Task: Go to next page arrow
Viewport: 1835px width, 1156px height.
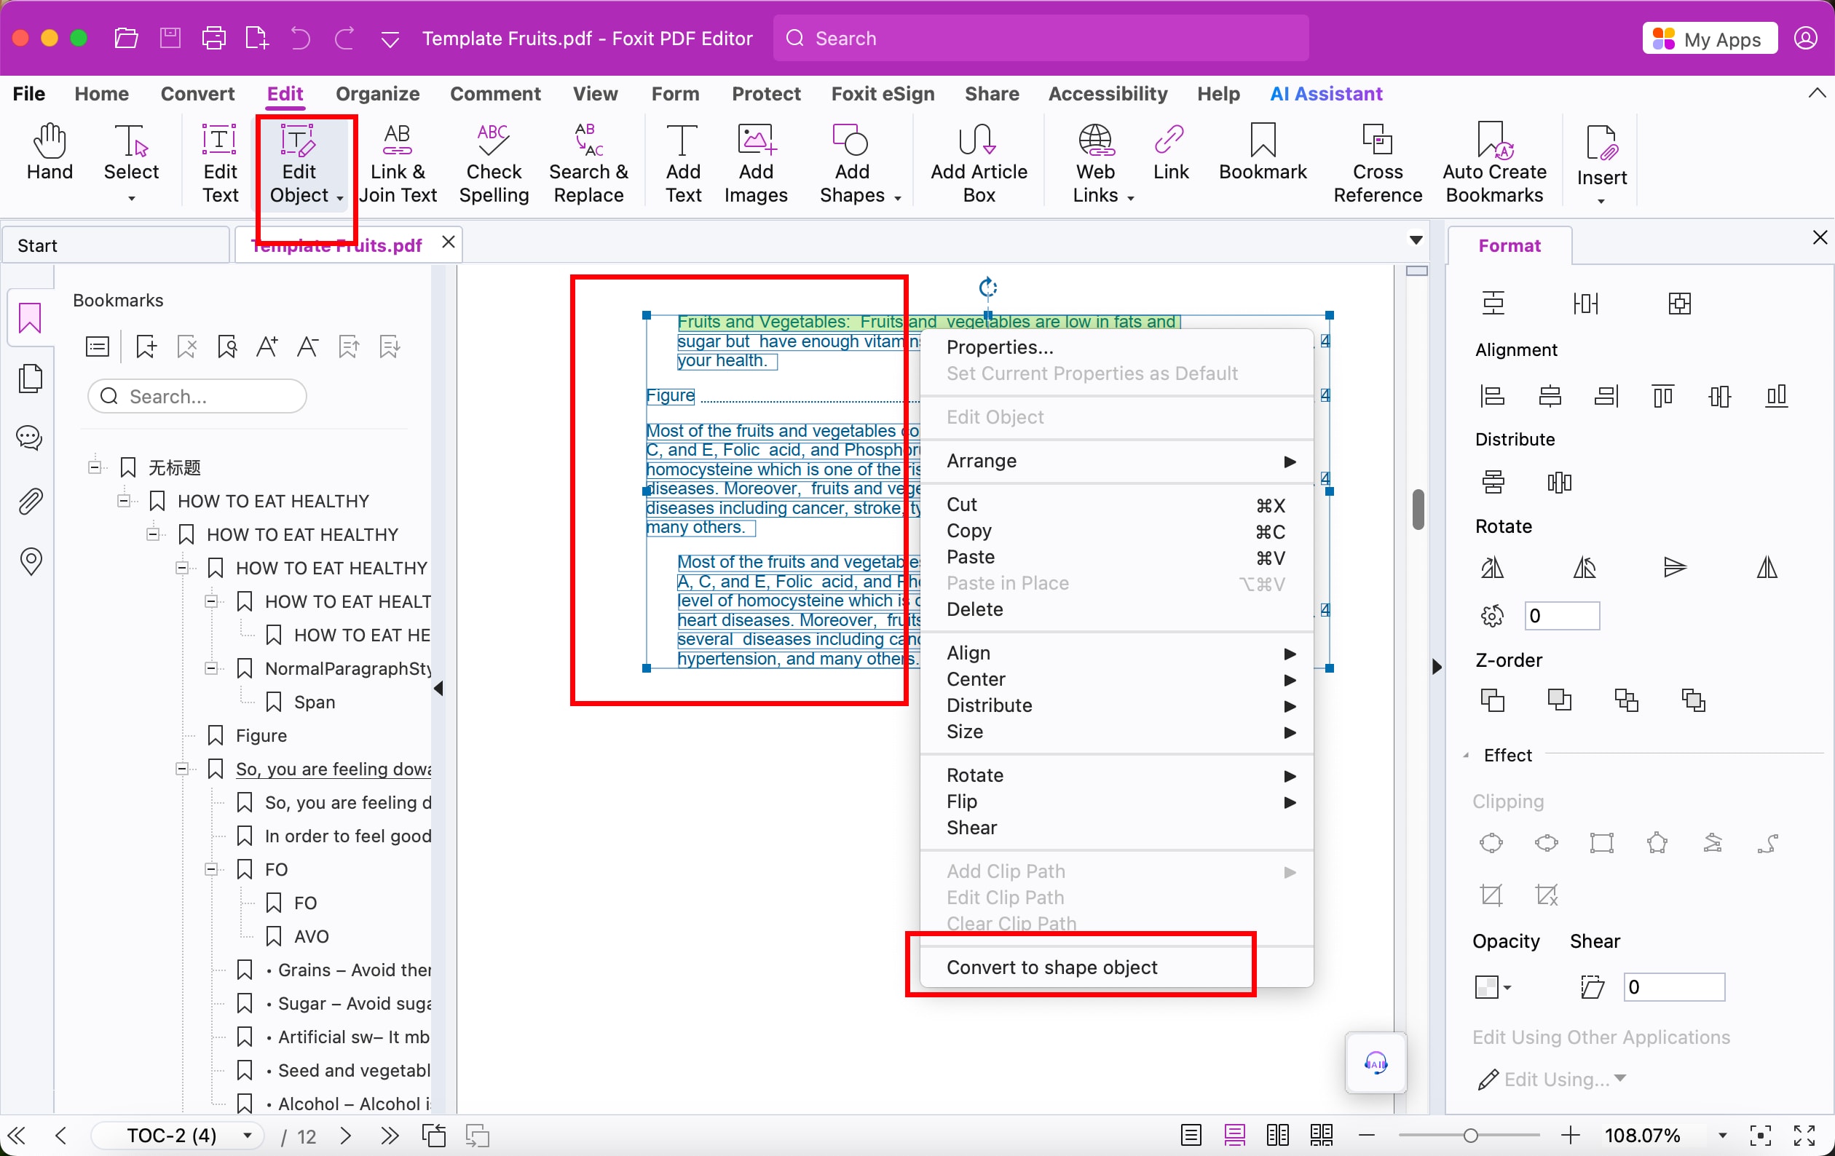Action: 345,1136
